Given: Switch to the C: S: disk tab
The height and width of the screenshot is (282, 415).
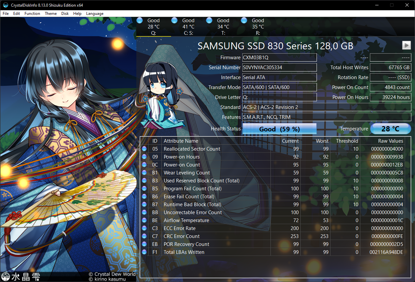Looking at the screenshot, I should (x=188, y=27).
